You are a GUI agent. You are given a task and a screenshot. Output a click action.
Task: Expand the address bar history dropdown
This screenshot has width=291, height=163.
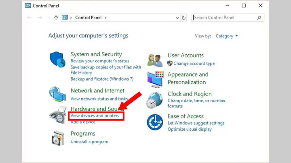coord(177,18)
